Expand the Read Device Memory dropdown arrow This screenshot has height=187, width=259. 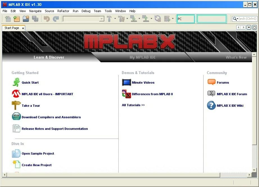tap(151, 19)
